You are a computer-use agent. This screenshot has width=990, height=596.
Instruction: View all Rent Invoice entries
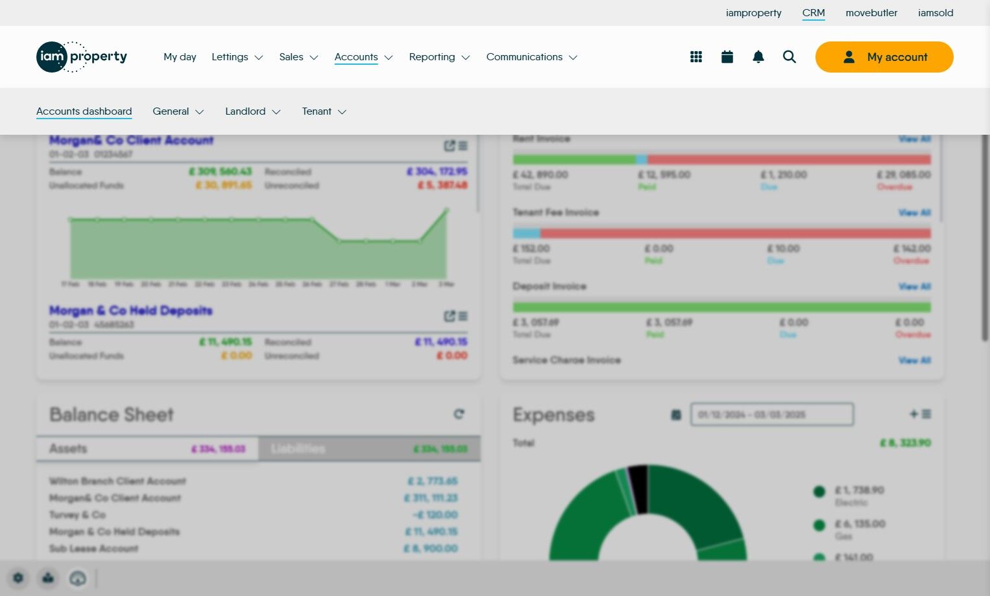tap(915, 139)
